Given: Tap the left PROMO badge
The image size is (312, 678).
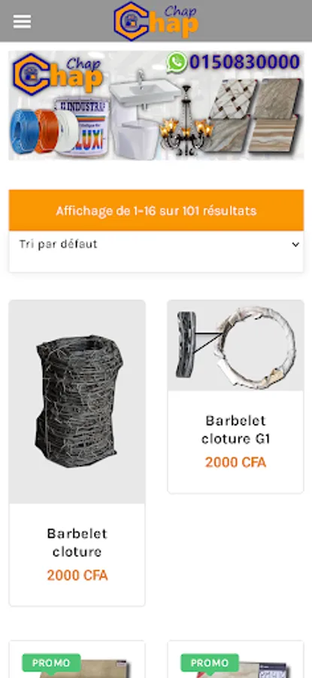Looking at the screenshot, I should coord(51,663).
